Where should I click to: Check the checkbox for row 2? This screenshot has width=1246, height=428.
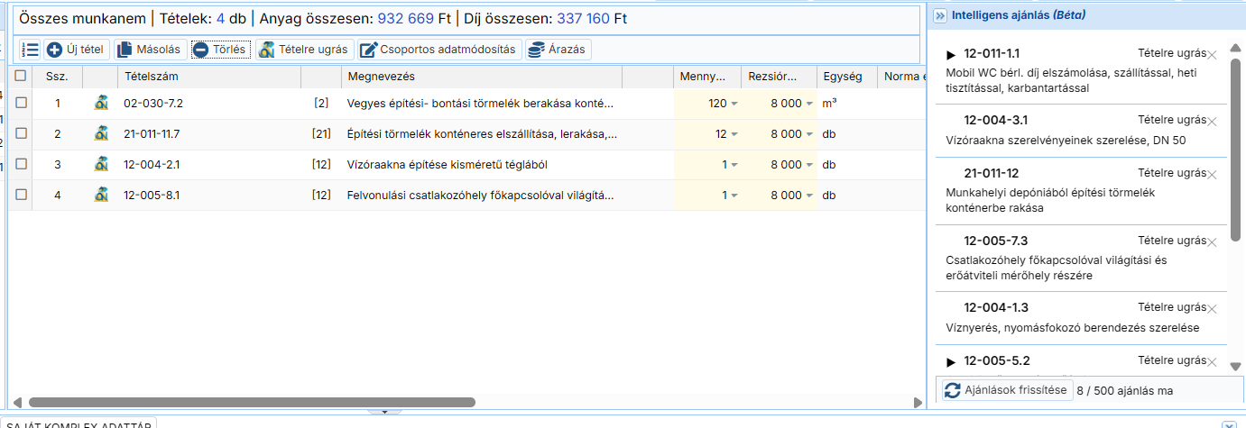click(x=21, y=133)
